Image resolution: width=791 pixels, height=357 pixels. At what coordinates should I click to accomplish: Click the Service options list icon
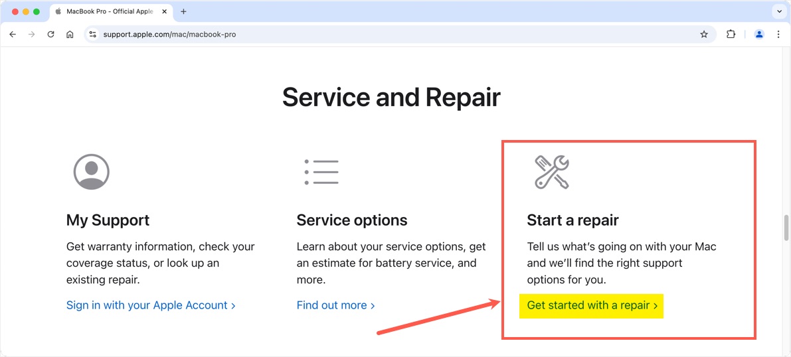coord(321,172)
